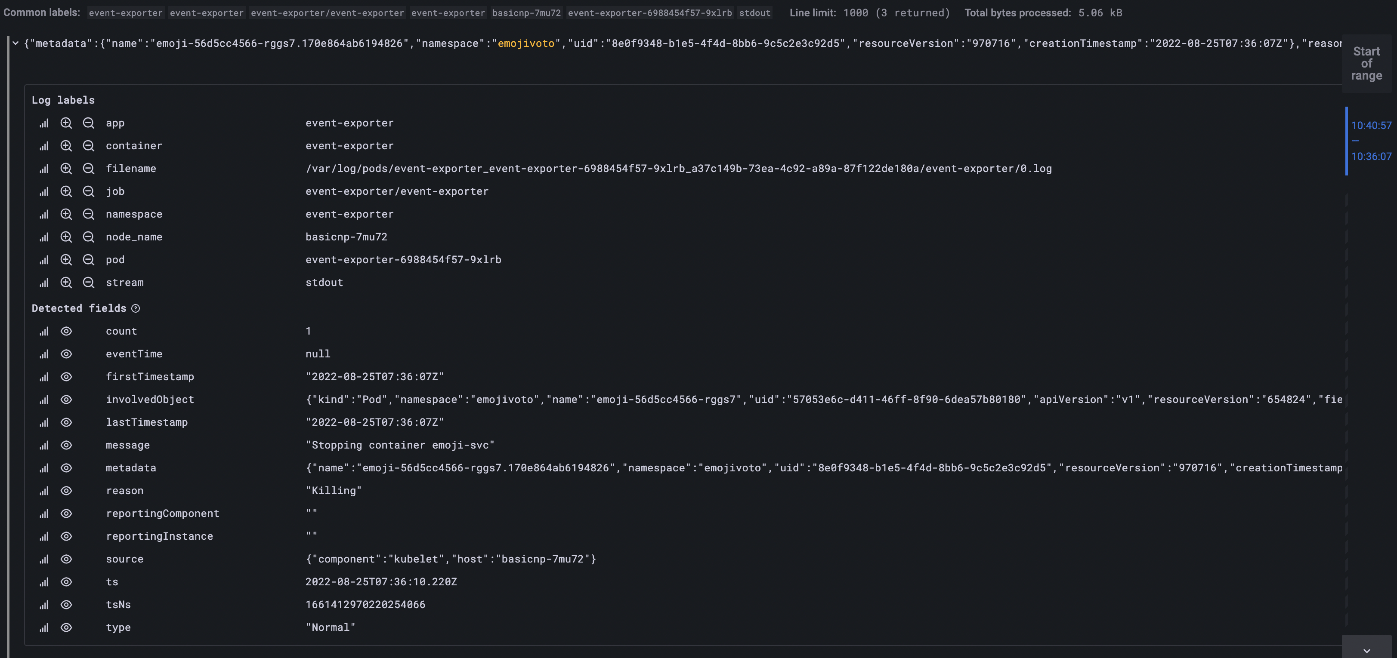The height and width of the screenshot is (658, 1397).
Task: Toggle visibility of message field
Action: pos(66,445)
